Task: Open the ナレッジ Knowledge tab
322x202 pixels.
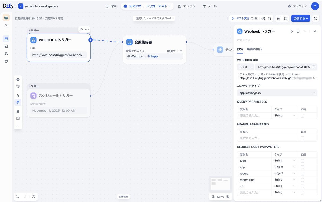Action: pyautogui.click(x=187, y=6)
